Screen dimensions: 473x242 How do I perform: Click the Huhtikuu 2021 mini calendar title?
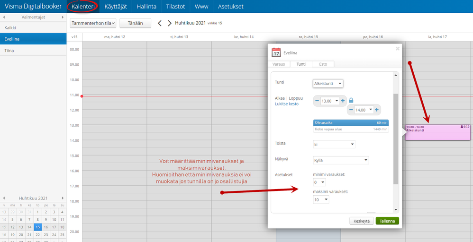33,198
